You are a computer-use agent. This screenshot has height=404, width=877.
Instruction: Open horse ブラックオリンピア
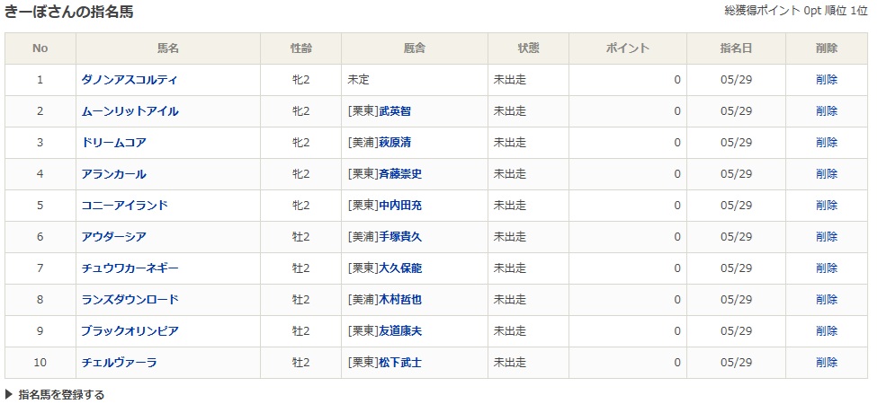[x=130, y=331]
